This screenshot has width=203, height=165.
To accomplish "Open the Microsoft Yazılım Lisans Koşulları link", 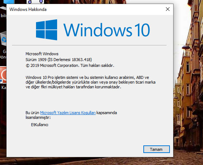I will point(68,113).
